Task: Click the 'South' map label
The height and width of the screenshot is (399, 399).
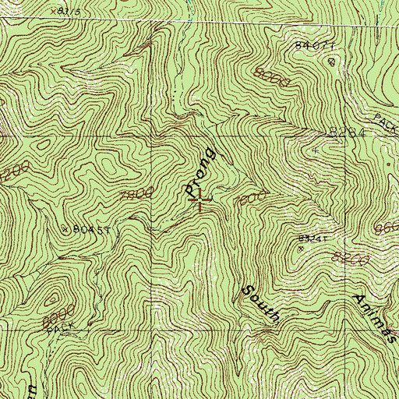Action: (261, 304)
